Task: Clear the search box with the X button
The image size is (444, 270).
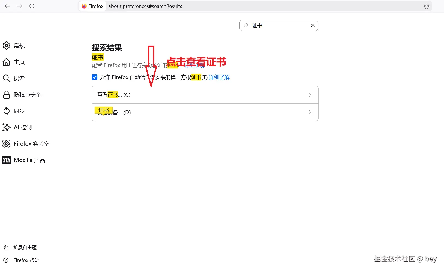Action: (x=313, y=25)
